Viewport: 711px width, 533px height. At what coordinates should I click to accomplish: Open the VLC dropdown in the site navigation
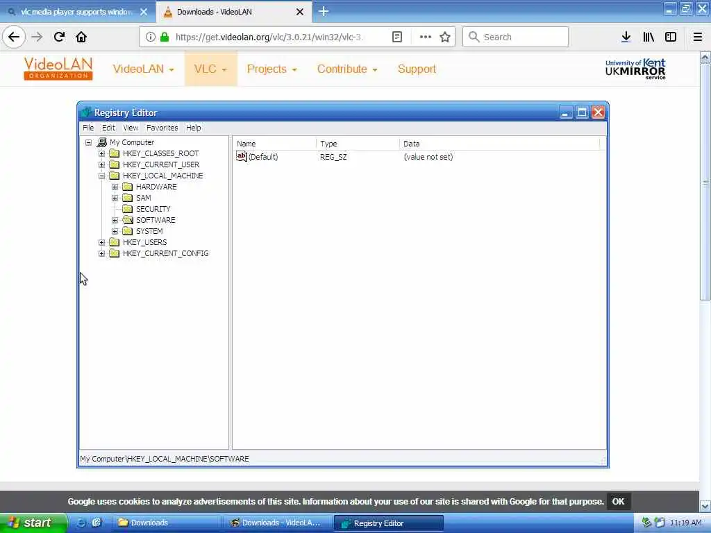[x=210, y=69]
